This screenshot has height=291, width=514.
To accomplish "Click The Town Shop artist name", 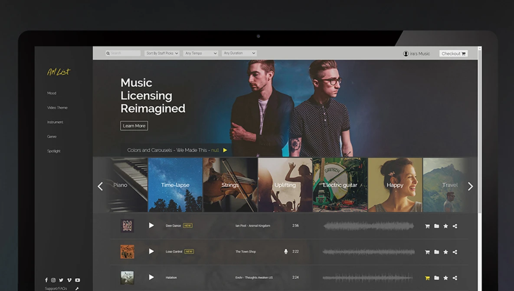I will [x=246, y=251].
